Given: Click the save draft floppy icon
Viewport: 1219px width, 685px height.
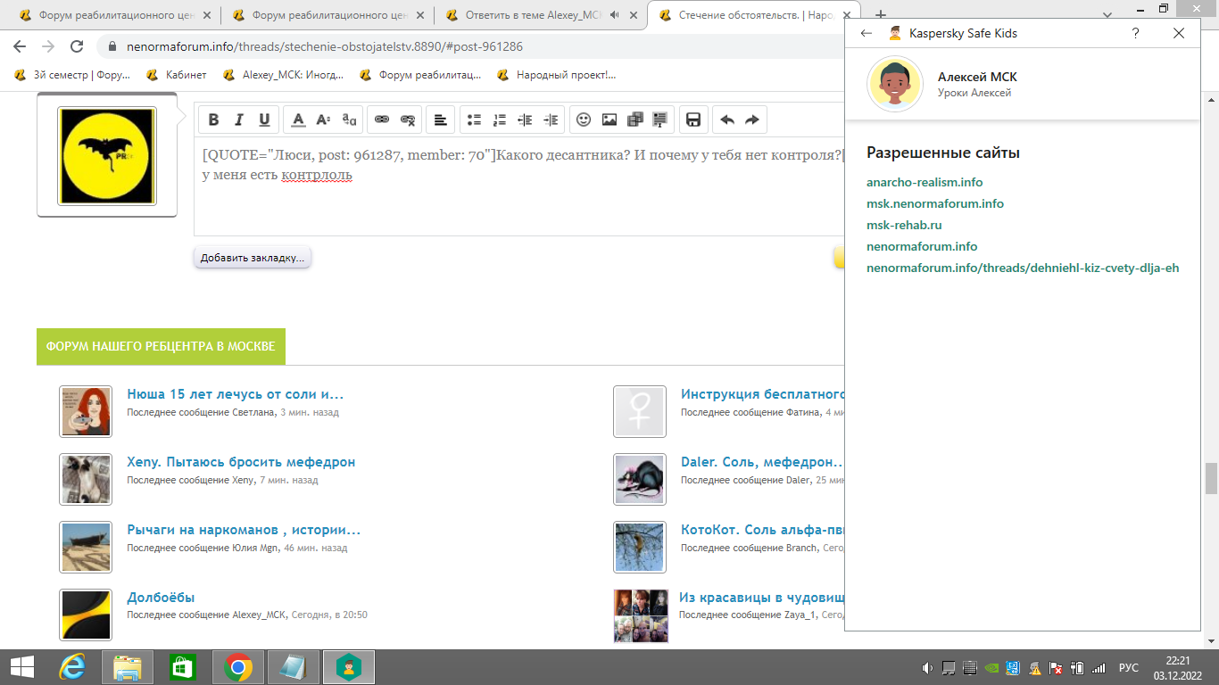Looking at the screenshot, I should [x=693, y=120].
